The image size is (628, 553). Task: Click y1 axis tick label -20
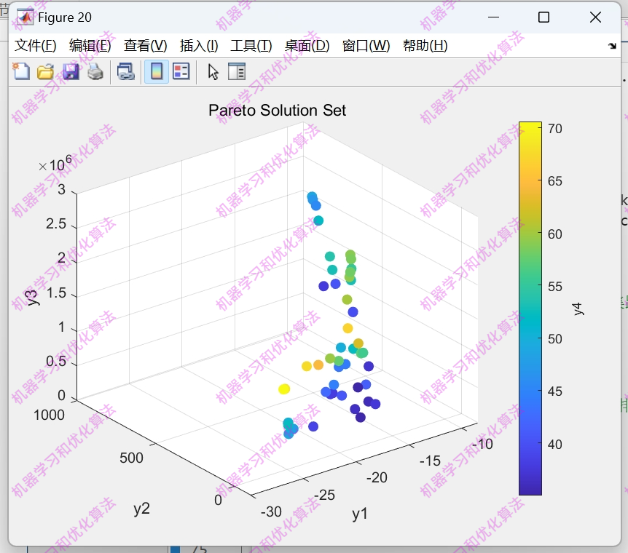[x=377, y=477]
